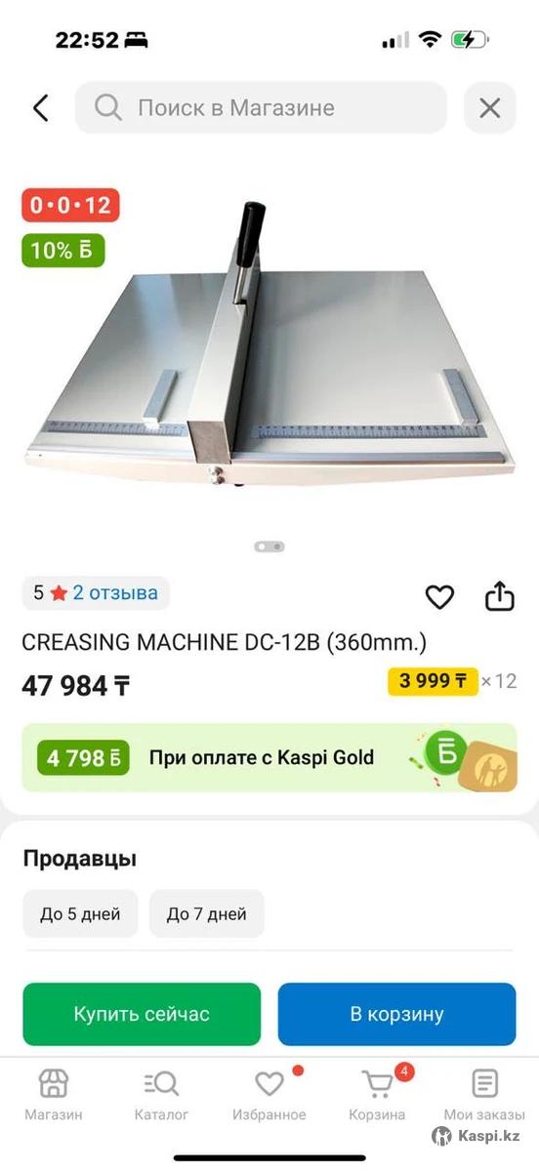Screen dimensions: 539x1171
Task: Tap the back arrow icon
Action: click(40, 107)
